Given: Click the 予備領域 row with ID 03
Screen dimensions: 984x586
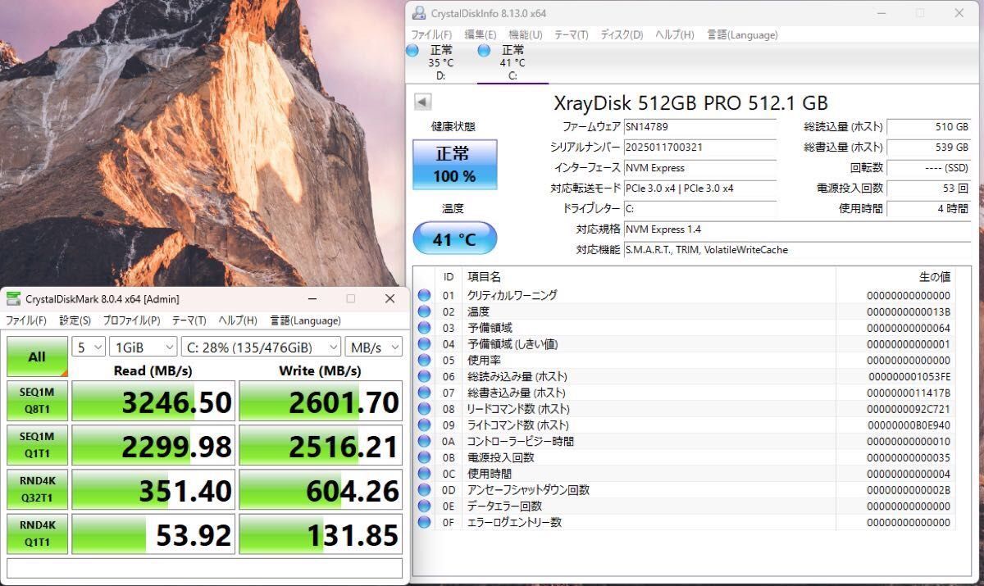Looking at the screenshot, I should pyautogui.click(x=686, y=328).
